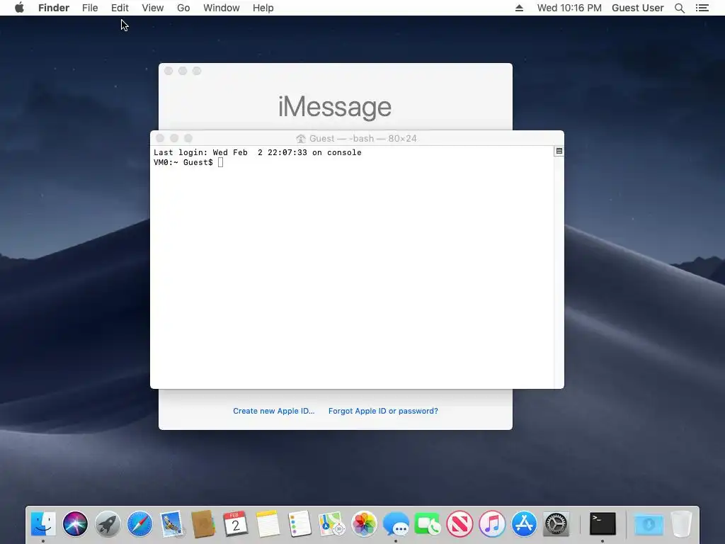Open the Go menu
The width and height of the screenshot is (725, 544).
point(183,8)
